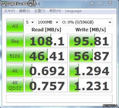
Task: Start the Seq sequential test
Action: pos(15,41)
